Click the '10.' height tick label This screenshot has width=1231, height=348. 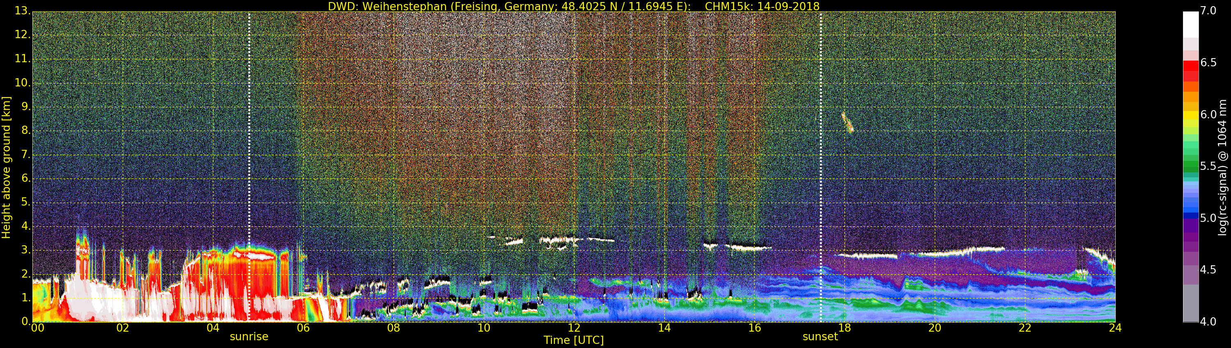coord(22,82)
